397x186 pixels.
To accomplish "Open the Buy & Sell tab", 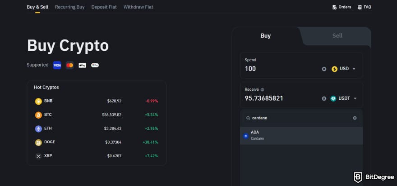I will (37, 7).
